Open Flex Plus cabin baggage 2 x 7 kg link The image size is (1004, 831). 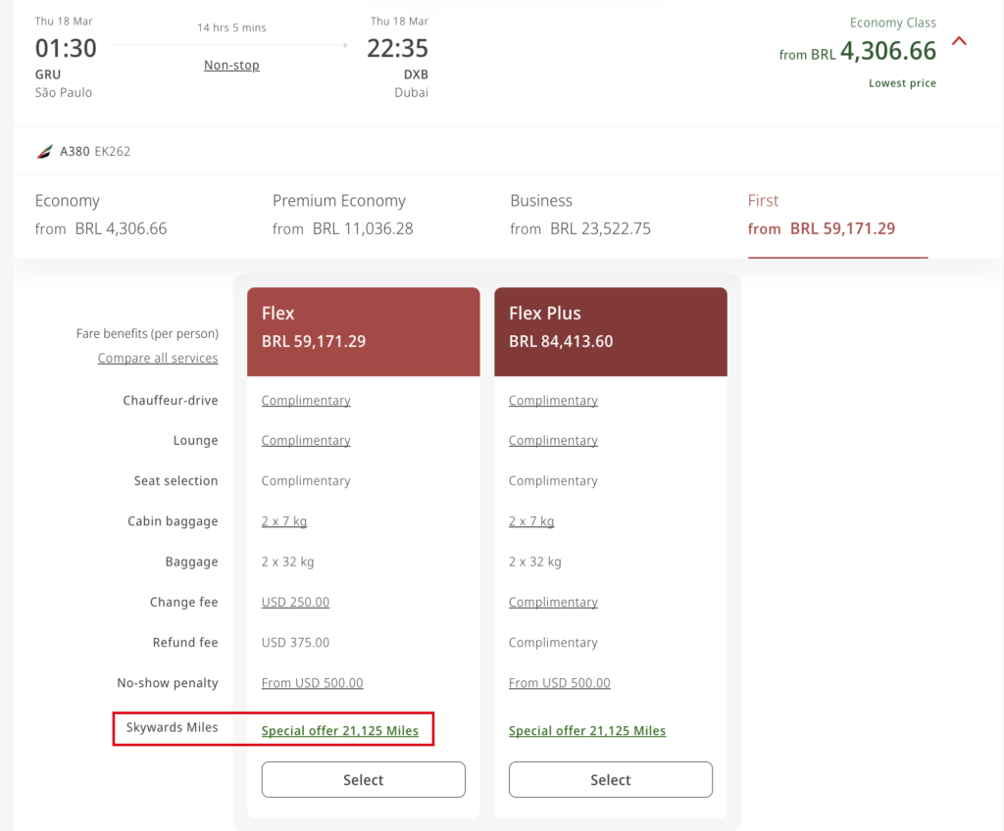tap(531, 521)
